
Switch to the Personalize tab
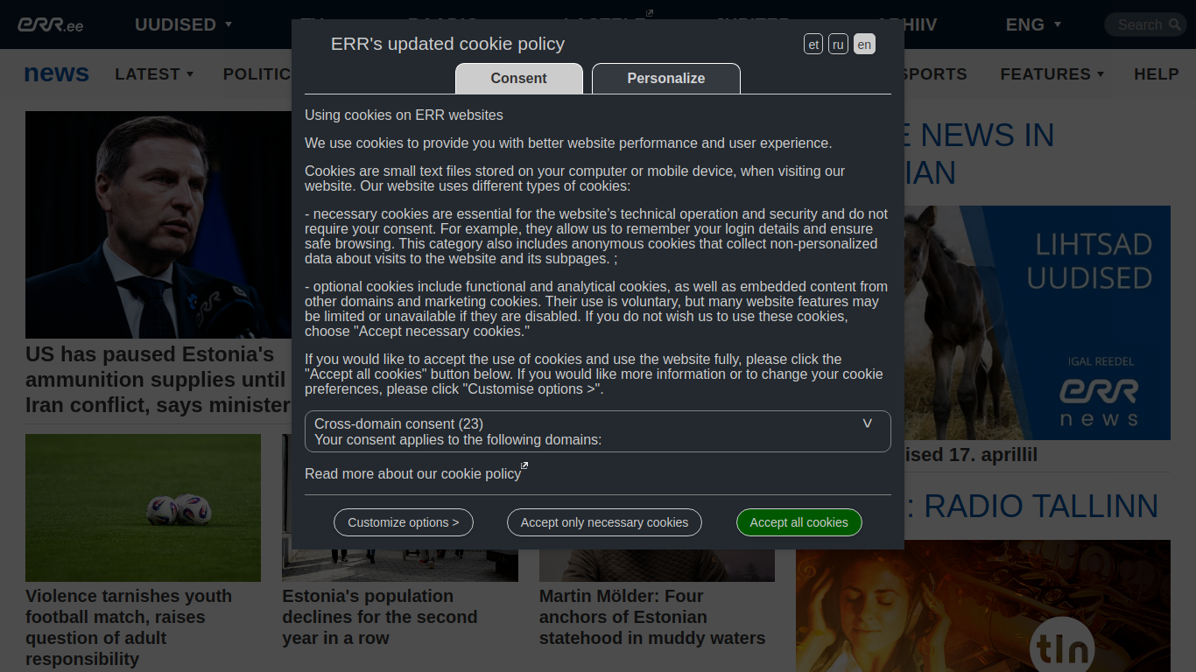tap(666, 78)
